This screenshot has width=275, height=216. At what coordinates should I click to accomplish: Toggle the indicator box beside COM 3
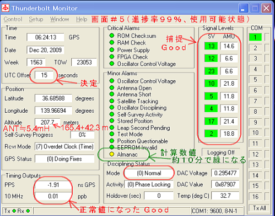tap(267, 58)
